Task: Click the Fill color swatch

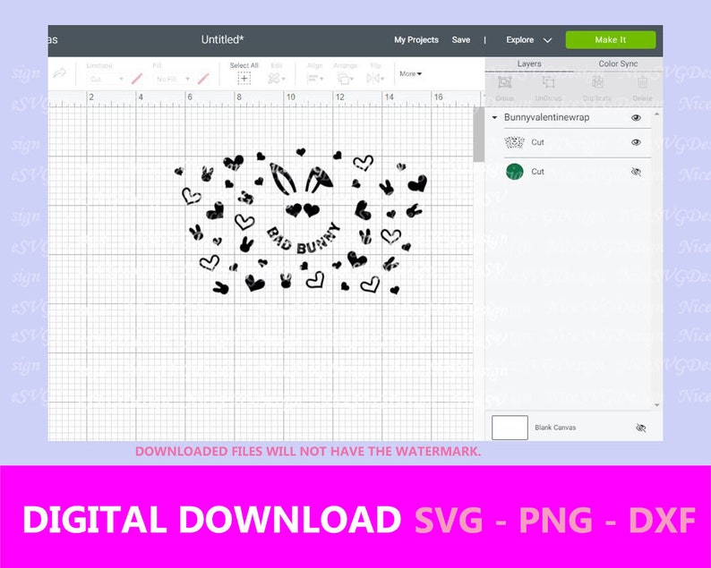Action: 203,79
